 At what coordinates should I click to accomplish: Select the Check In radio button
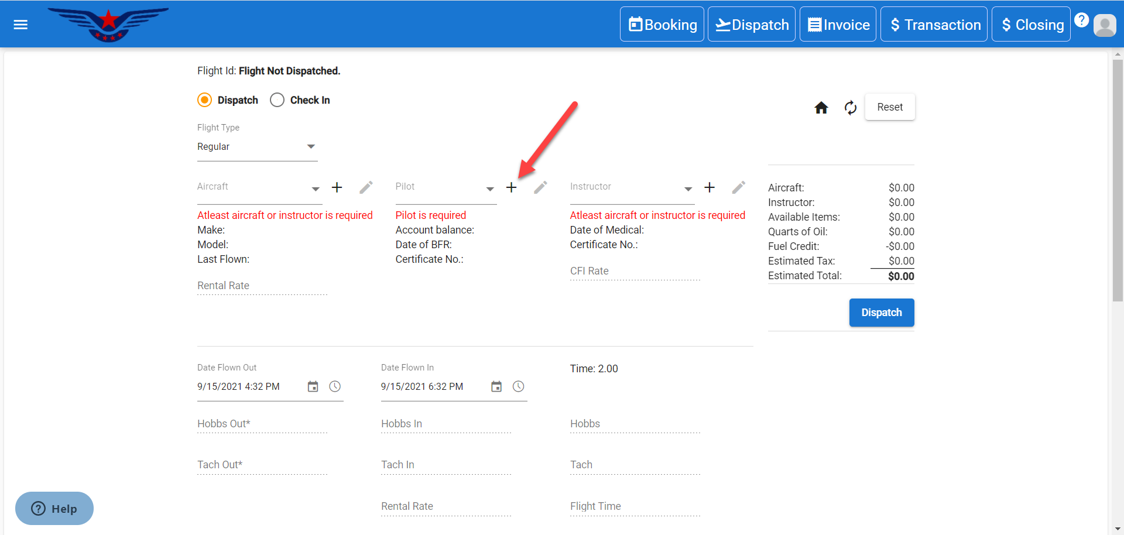[277, 100]
